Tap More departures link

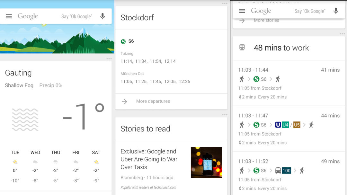point(153,101)
